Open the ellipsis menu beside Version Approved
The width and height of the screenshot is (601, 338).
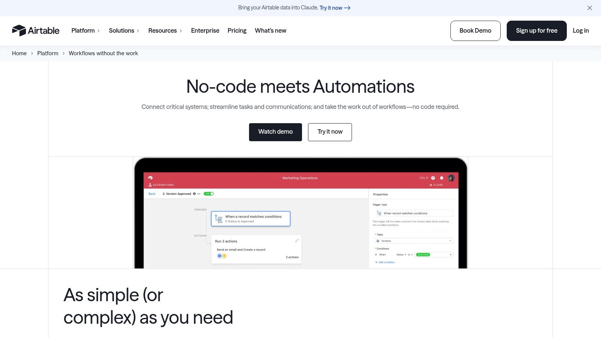[199, 194]
